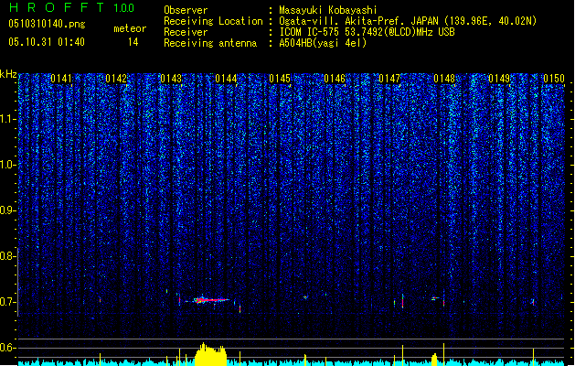Screen dimensions: 575x366
Task: Click the 0.6 kHz frequency axis label
Action: tap(7, 348)
